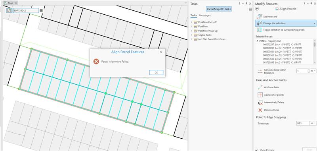The image size is (317, 151).
Task: Open the Change the selection dropdown arrow
Action: (314, 23)
